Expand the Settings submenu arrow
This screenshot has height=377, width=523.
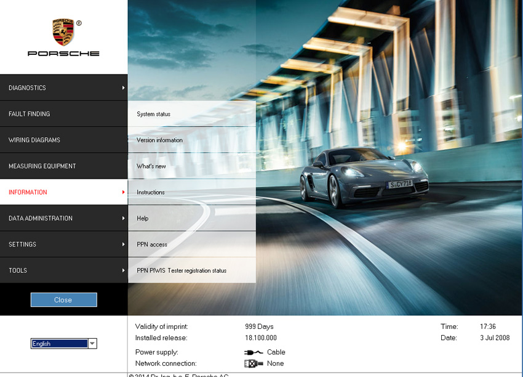(x=124, y=244)
